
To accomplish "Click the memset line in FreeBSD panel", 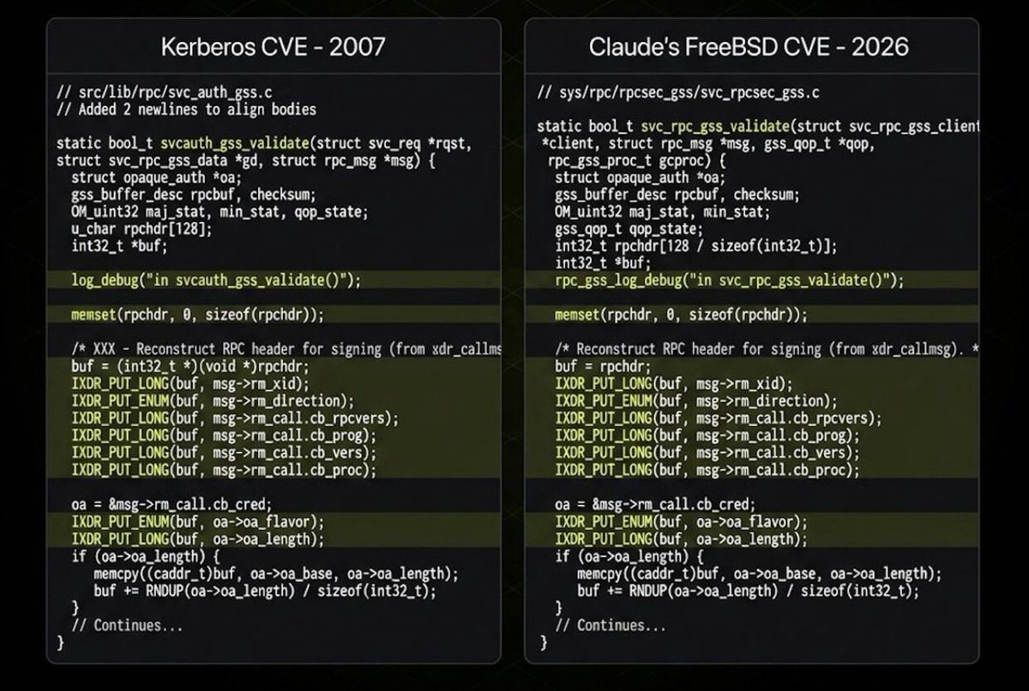I will 682,315.
